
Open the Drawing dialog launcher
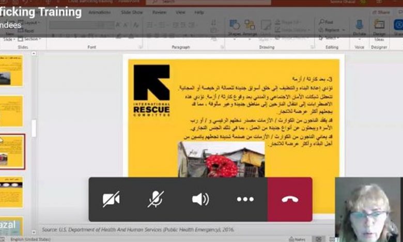(x=312, y=47)
